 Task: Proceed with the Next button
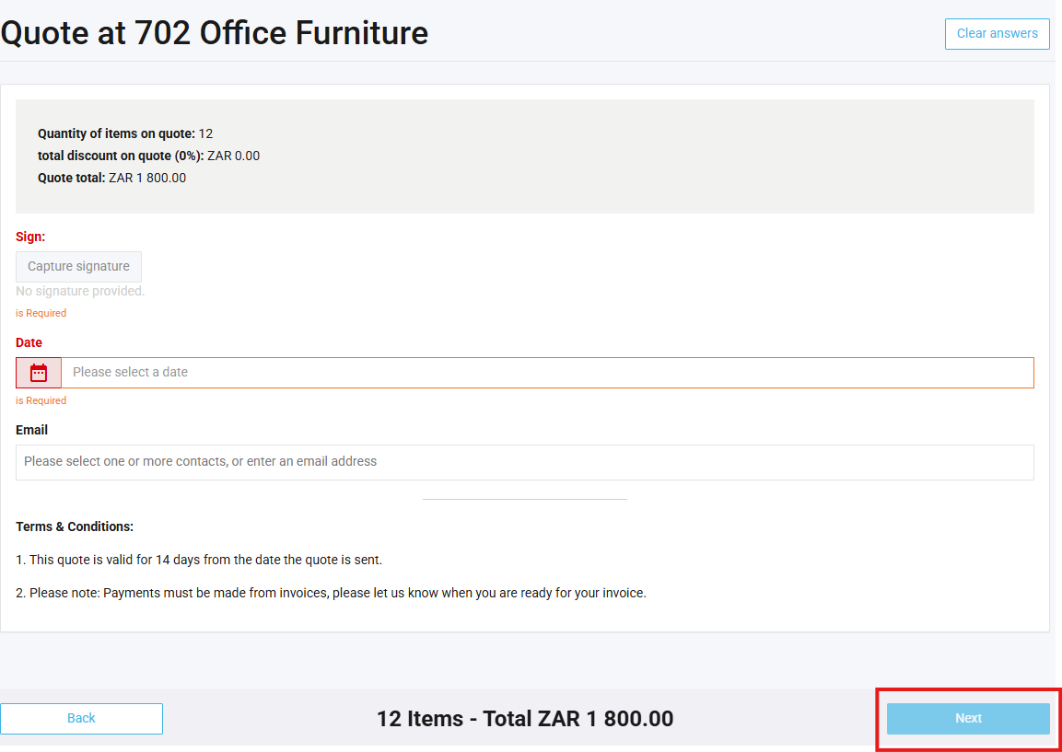point(968,718)
